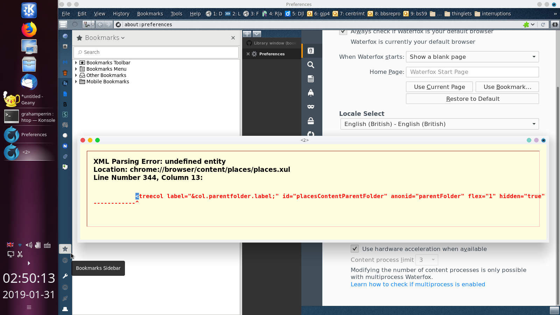
Task: Click the Bookmarks Sidebar star button
Action: click(65, 249)
